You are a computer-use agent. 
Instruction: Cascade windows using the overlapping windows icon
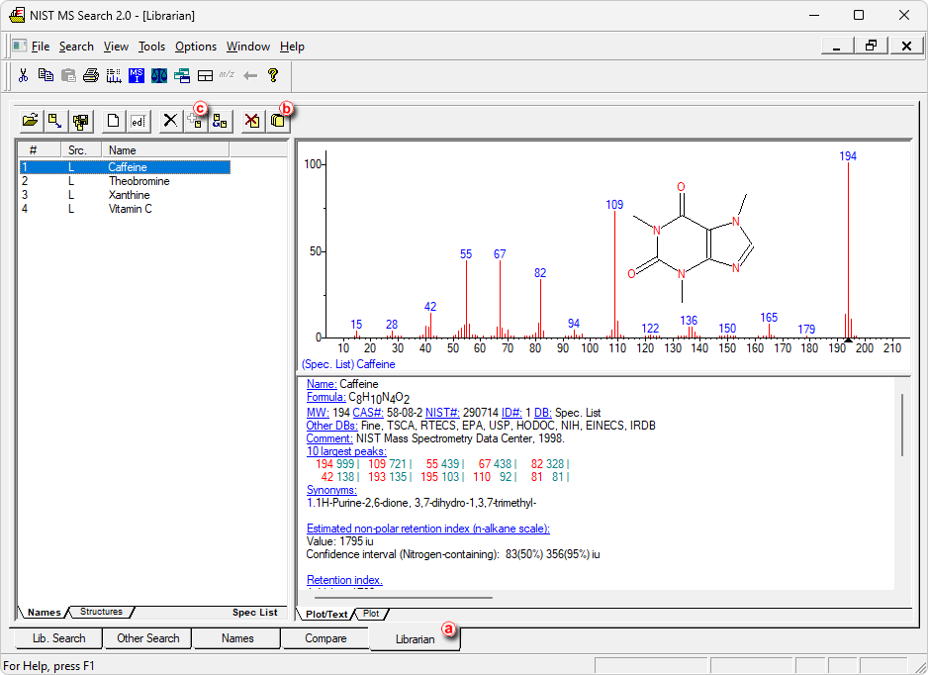(x=182, y=75)
